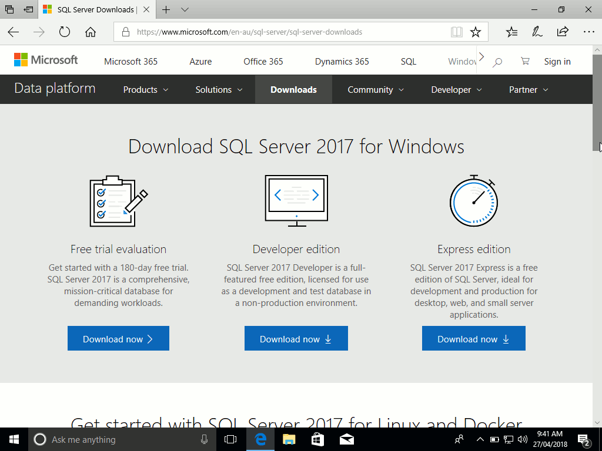The image size is (602, 451).
Task: Open Dynamics 365 nav link
Action: click(x=342, y=61)
